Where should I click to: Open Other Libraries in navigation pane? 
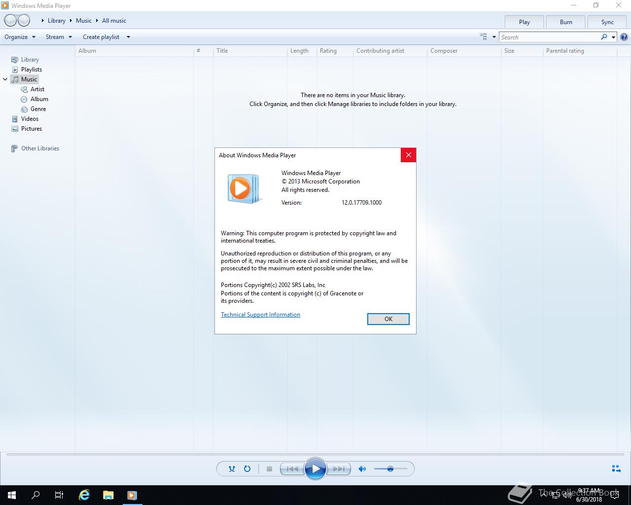pyautogui.click(x=40, y=148)
